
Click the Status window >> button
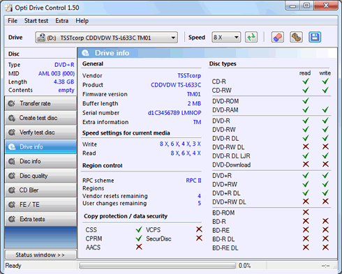(x=40, y=254)
